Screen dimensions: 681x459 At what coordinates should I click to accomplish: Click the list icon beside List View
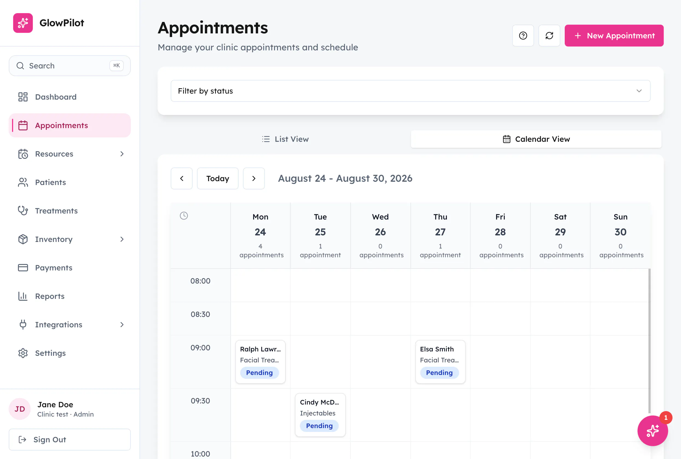click(266, 139)
